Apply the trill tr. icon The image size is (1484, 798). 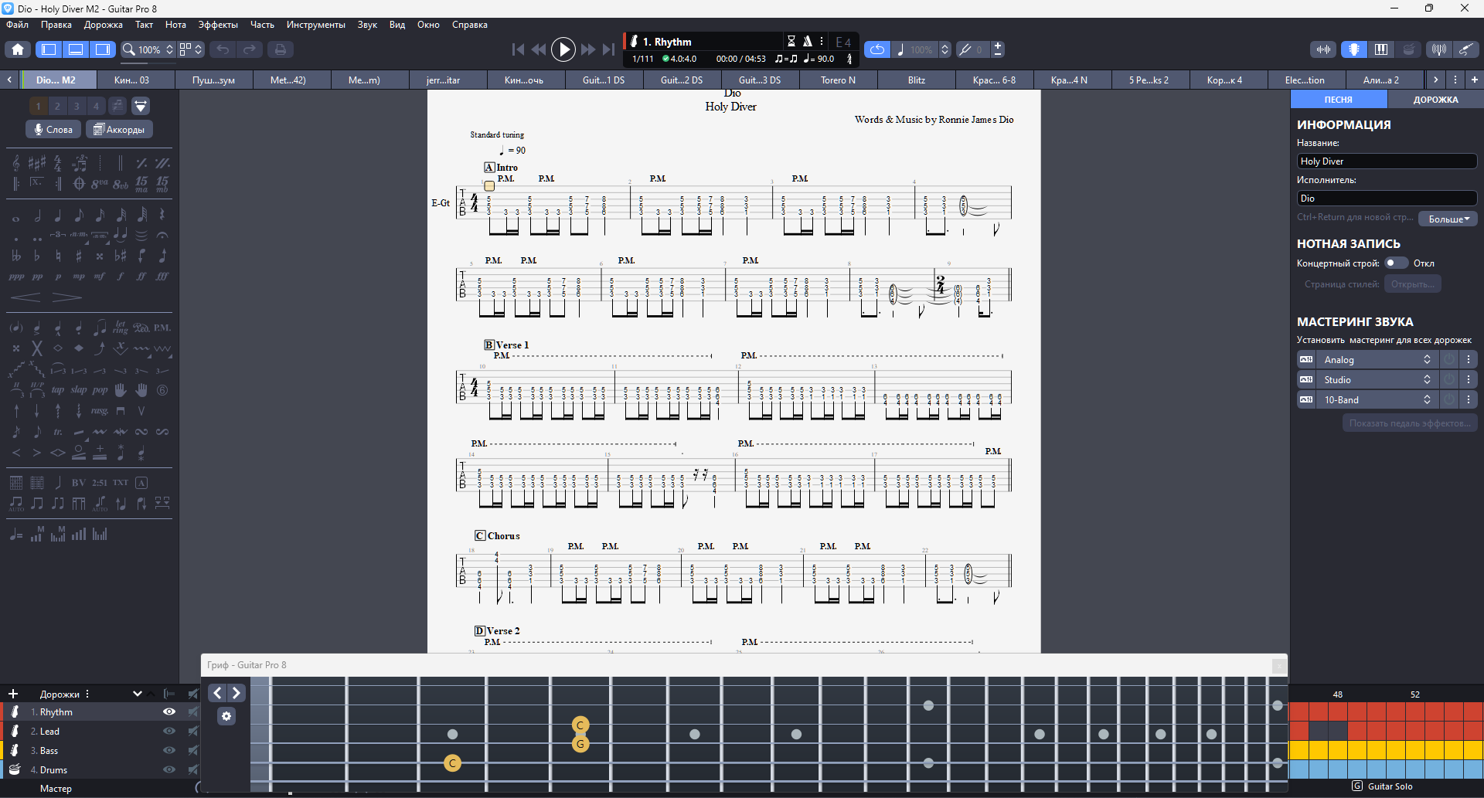coord(58,432)
